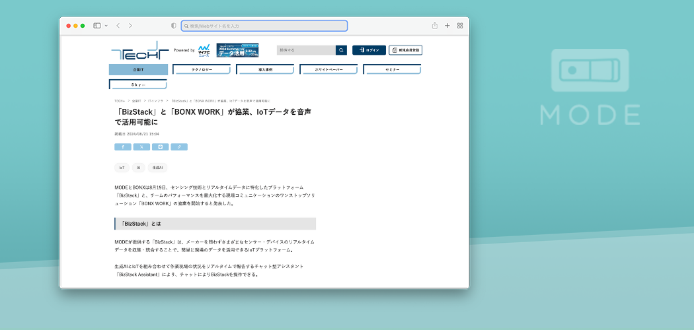Go back to previous page
Image resolution: width=694 pixels, height=330 pixels.
coord(118,26)
